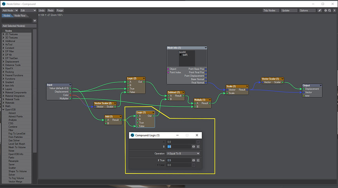Collapse the Logic (2) node header arrow

pos(143,79)
